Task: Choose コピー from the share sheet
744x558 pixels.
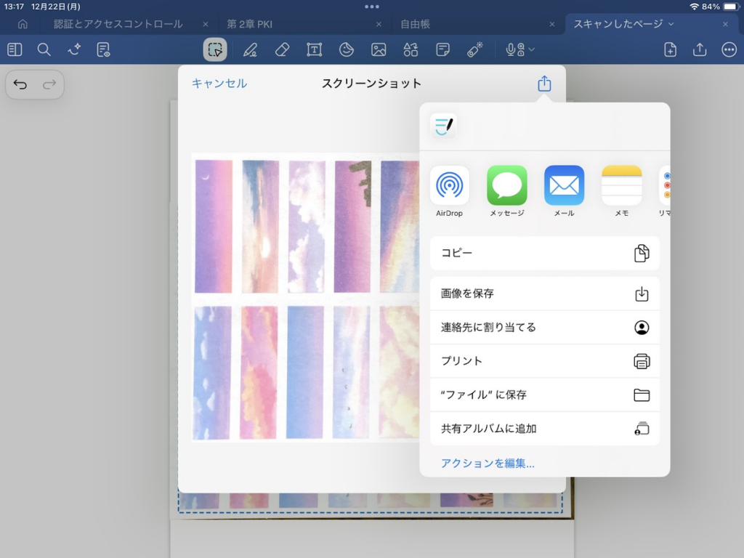Action: click(x=544, y=253)
